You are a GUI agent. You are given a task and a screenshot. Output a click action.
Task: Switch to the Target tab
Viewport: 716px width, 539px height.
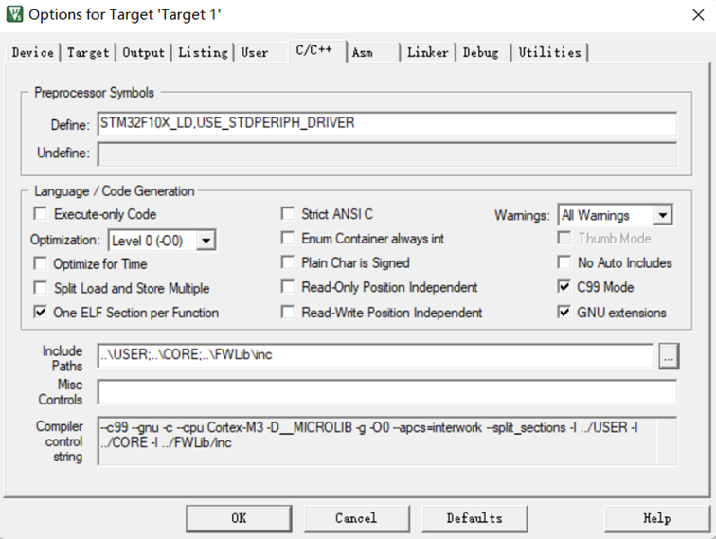point(88,52)
